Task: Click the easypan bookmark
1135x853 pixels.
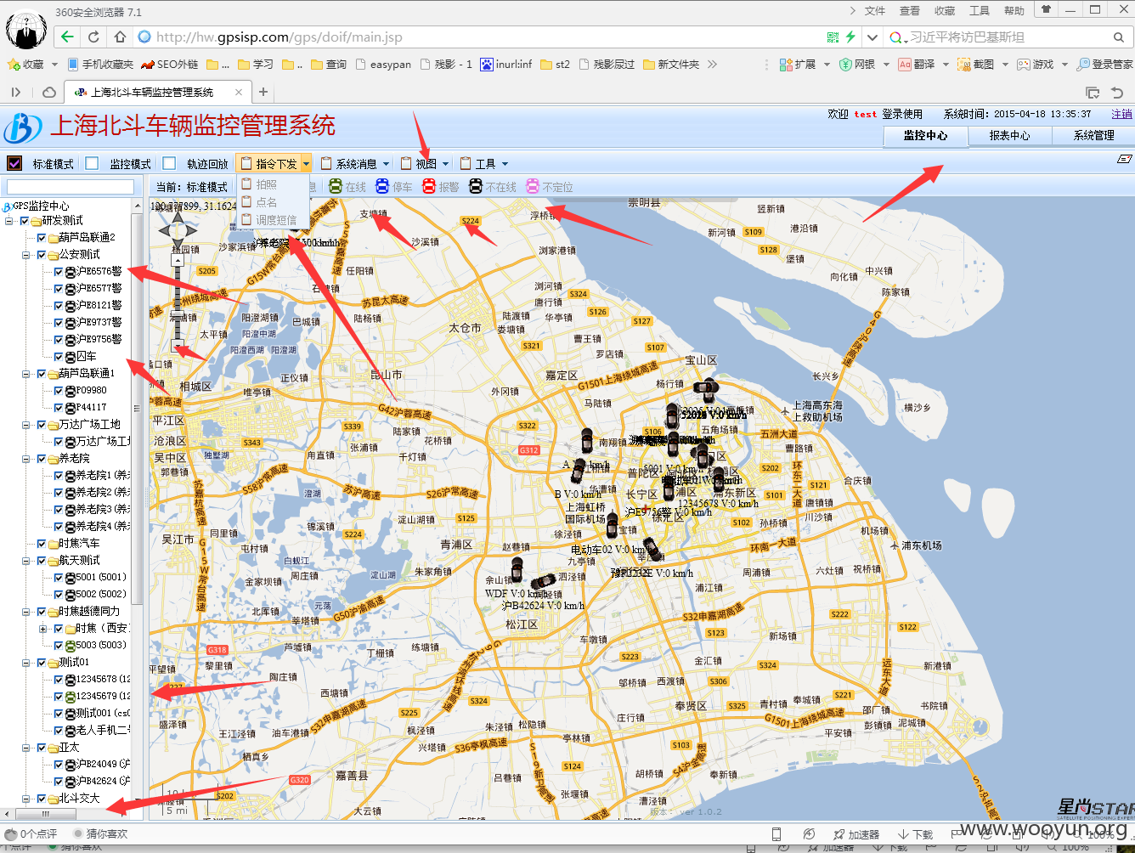Action: (x=383, y=65)
